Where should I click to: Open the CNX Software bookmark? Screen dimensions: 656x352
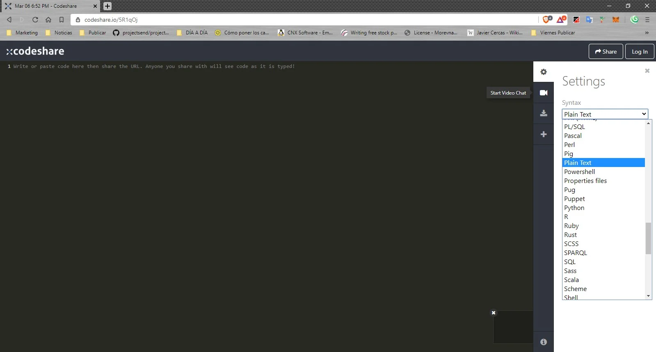[x=305, y=33]
